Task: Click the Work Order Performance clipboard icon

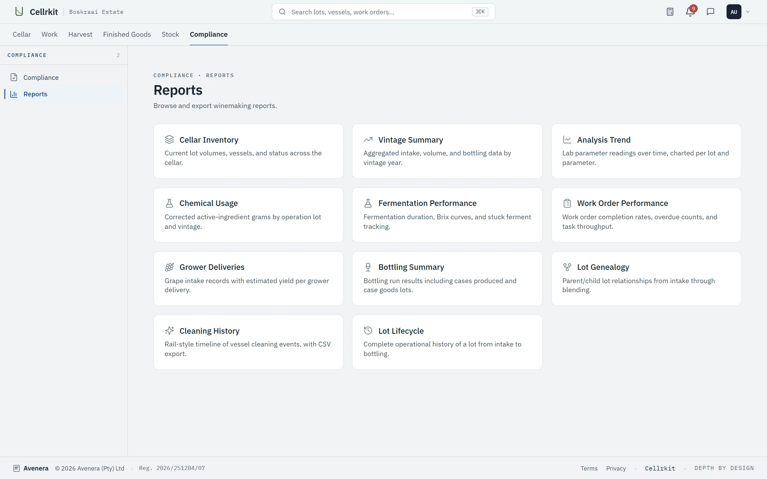Action: tap(567, 203)
